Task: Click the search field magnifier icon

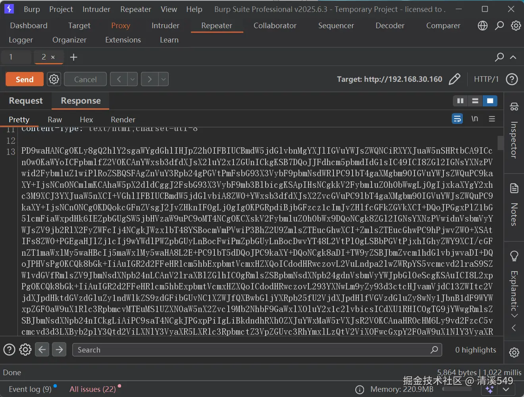Action: pos(434,350)
